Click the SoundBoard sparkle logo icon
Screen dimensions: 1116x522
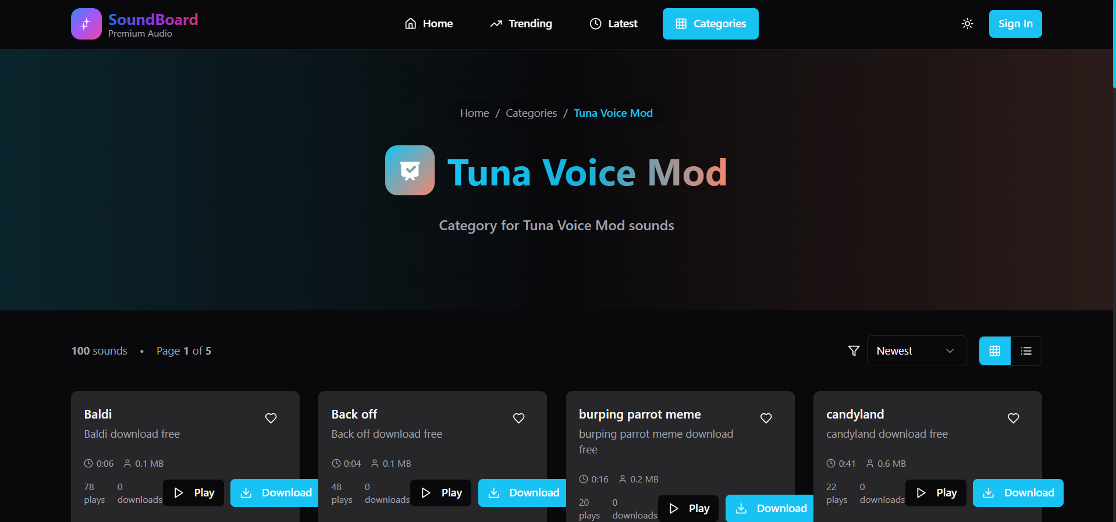point(86,24)
